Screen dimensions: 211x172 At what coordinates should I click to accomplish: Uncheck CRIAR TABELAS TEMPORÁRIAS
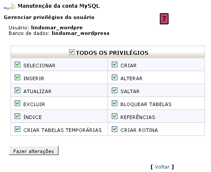click(x=17, y=129)
